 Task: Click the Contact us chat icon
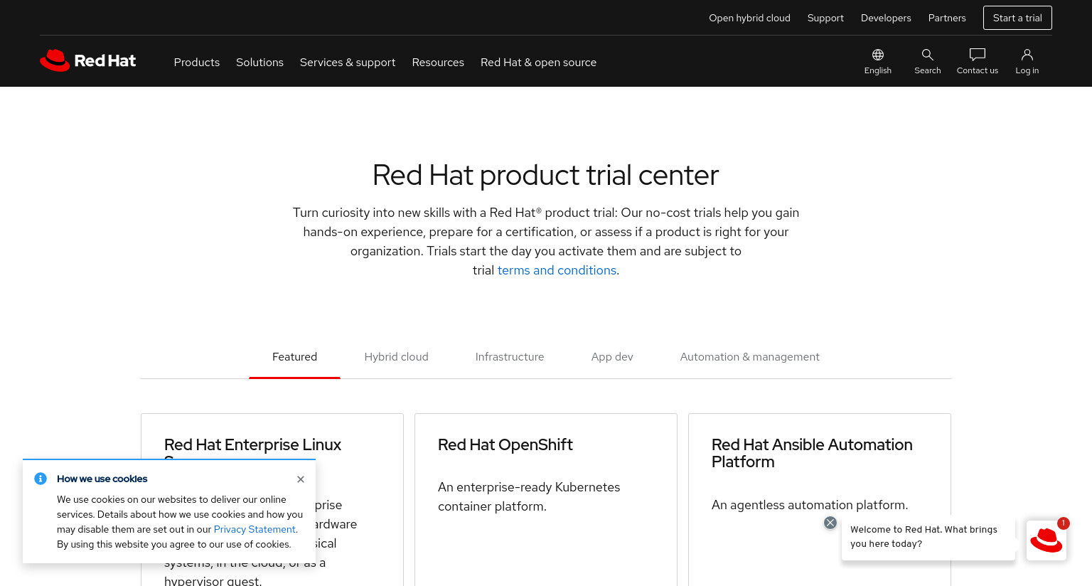[978, 62]
